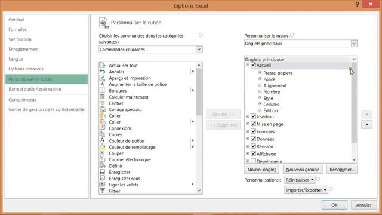Toggle the Formules tab checkbox
Screen dimensions: 382x215
click(253, 131)
